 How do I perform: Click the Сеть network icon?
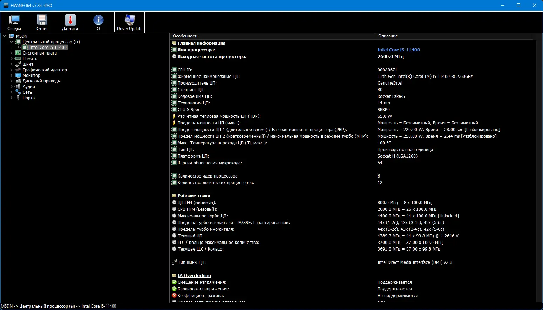(x=18, y=92)
